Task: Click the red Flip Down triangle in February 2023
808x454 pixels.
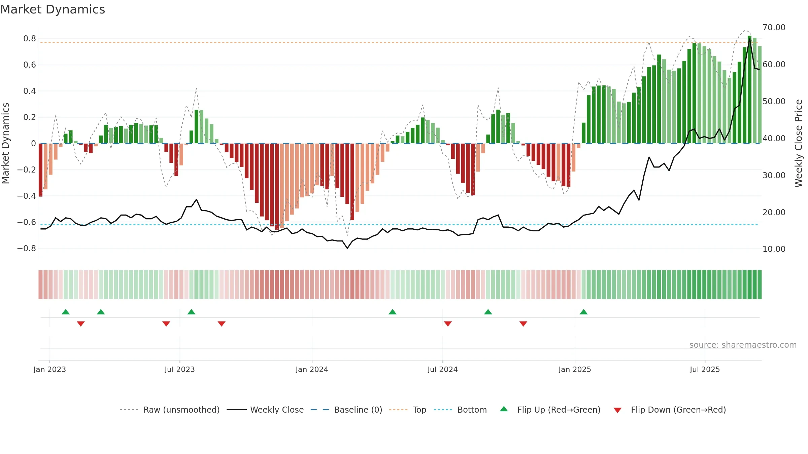Action: click(x=81, y=324)
